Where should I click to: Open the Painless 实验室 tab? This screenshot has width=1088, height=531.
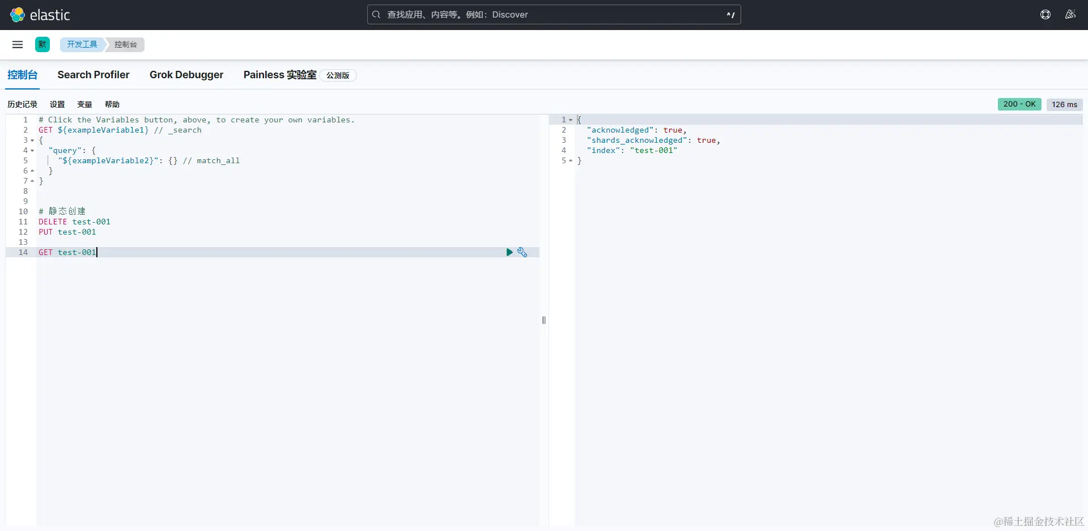[x=280, y=75]
